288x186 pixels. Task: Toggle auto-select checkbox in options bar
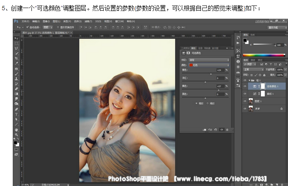[28, 27]
